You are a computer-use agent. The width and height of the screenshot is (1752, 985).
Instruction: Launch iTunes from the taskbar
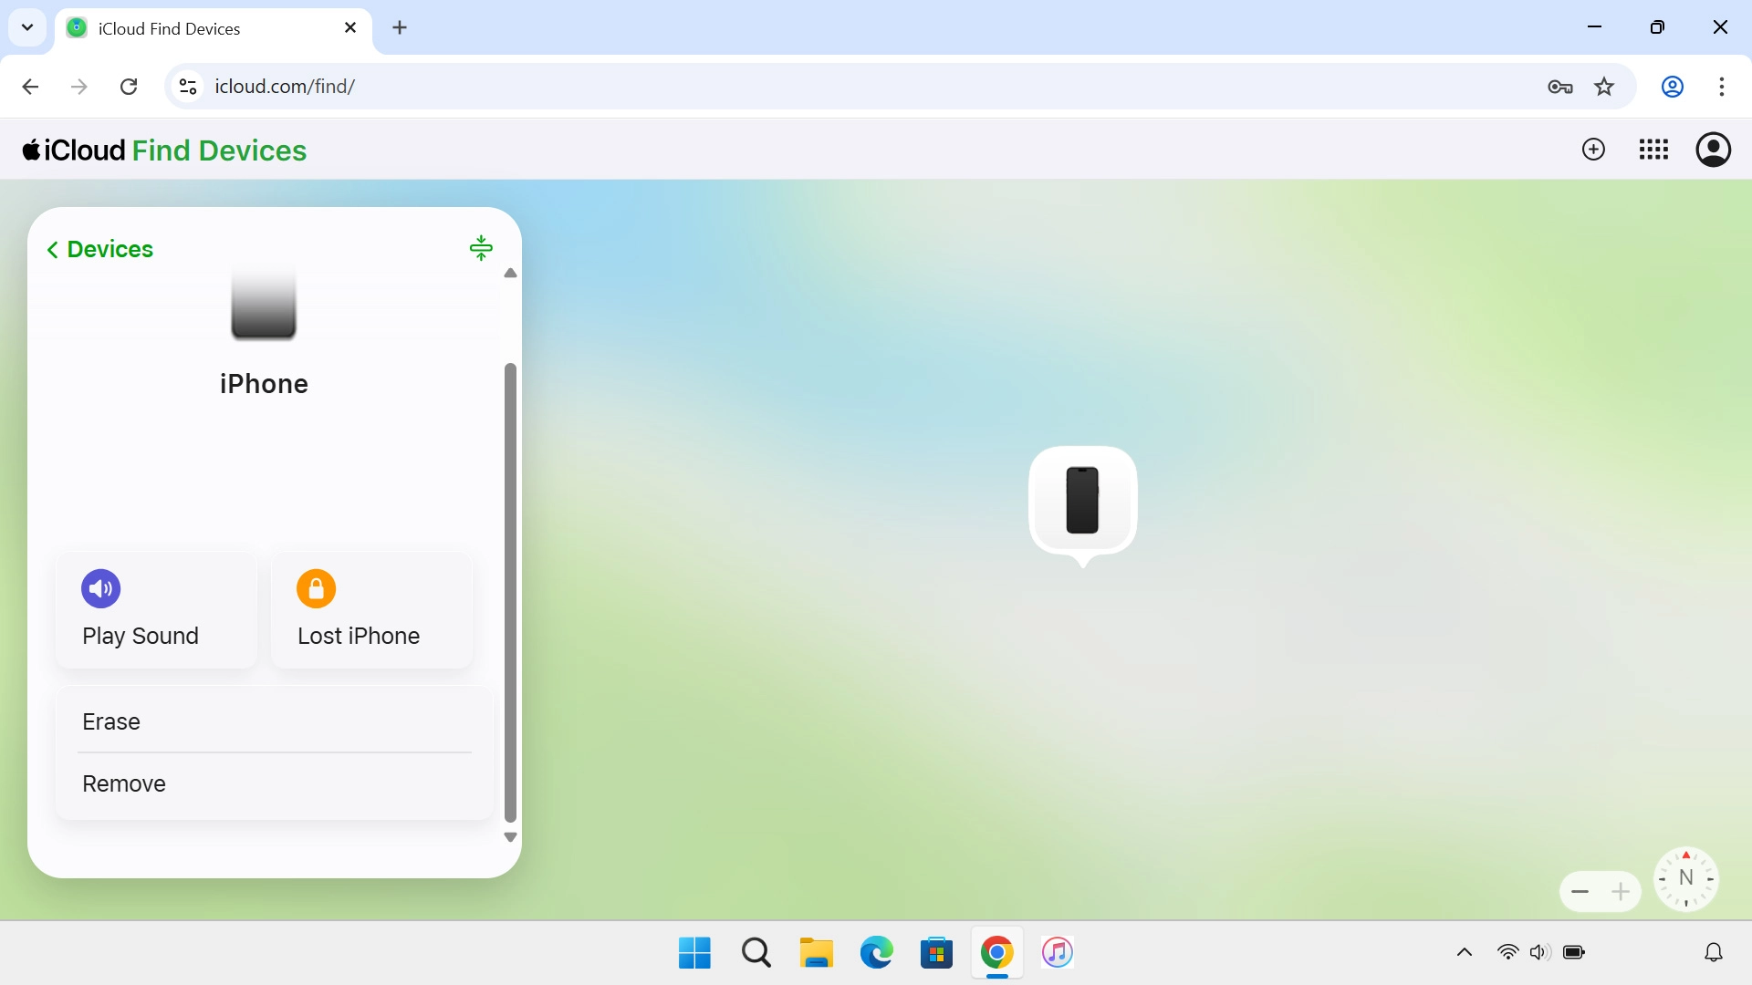(x=1057, y=953)
